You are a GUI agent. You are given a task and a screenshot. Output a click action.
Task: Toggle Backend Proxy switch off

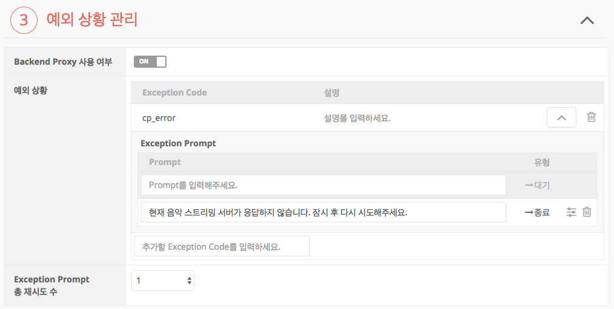[x=150, y=62]
